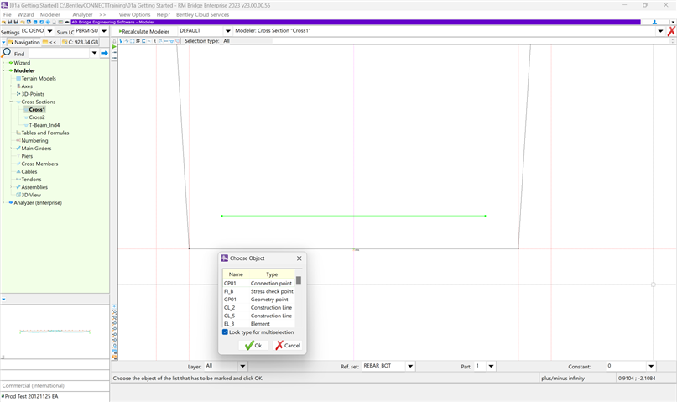Screen dimensions: 677x402
Task: Open the DEFAULT dropdown in the toolbar
Action: point(227,31)
